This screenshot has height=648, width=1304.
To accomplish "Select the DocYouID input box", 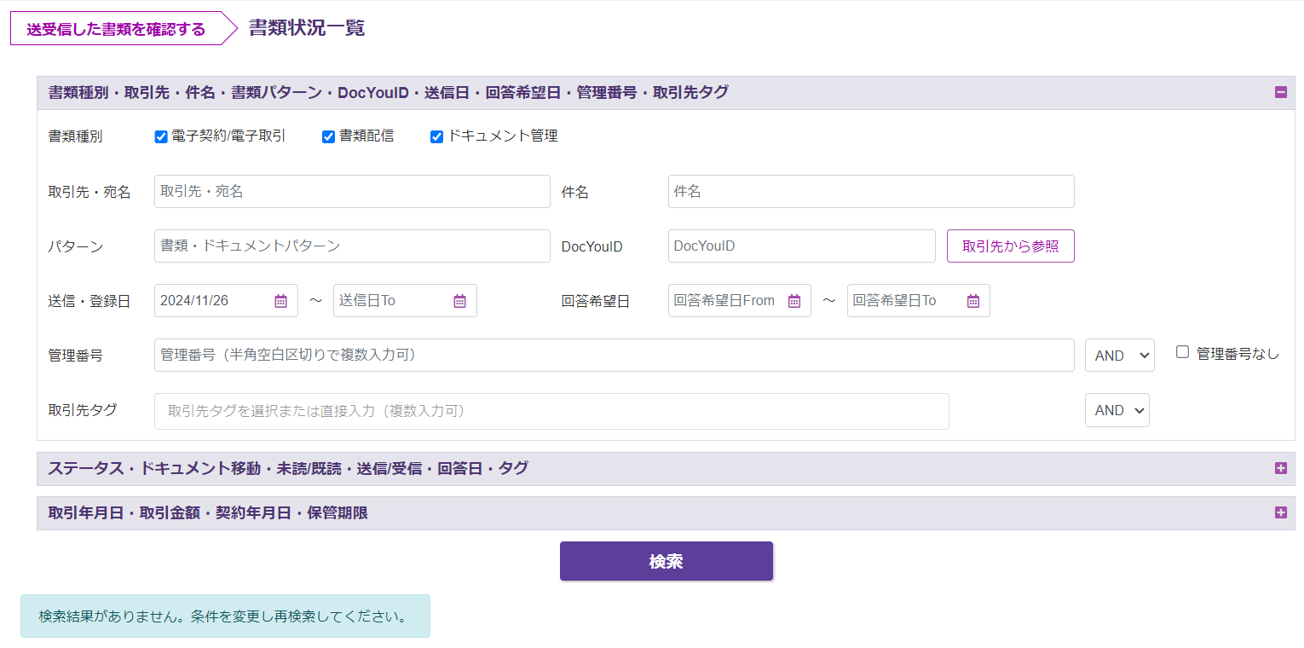I will [801, 246].
